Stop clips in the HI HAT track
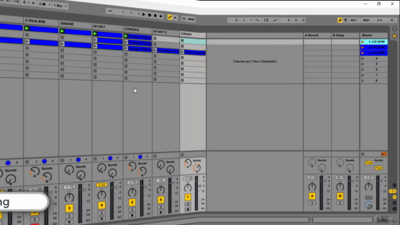Screen dimensions: 400x225 click(95, 159)
